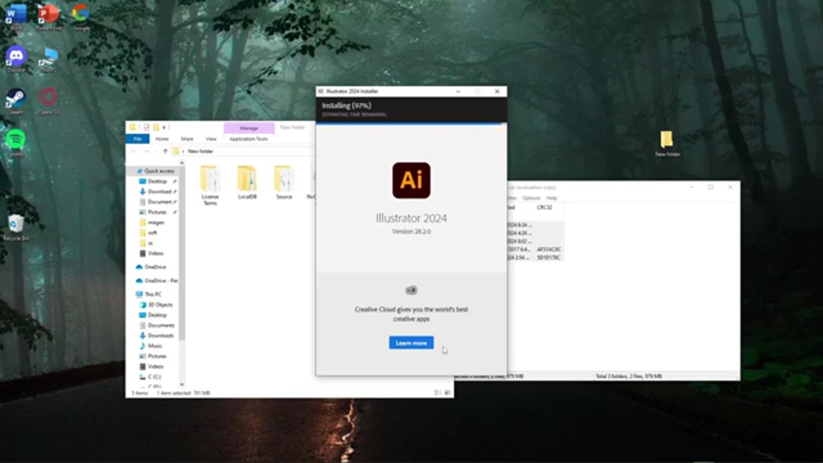
Task: Select the New folder icon on desktop
Action: [x=667, y=143]
